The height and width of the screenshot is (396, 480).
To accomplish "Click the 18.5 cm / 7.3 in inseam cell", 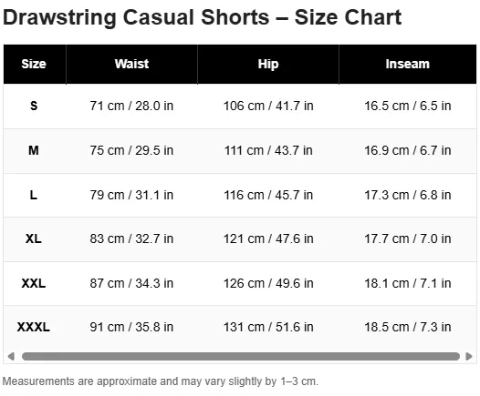I will tap(408, 327).
